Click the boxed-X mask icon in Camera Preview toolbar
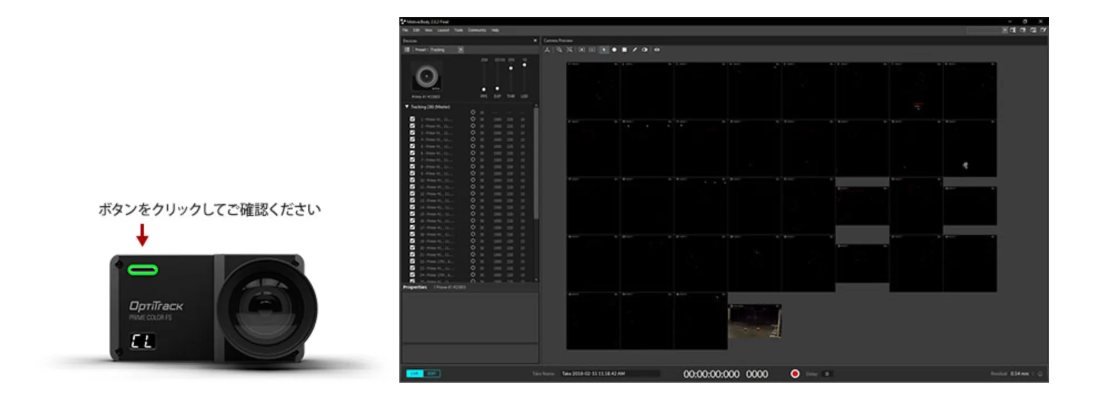Screen dimensions: 1112x401 click(x=582, y=50)
